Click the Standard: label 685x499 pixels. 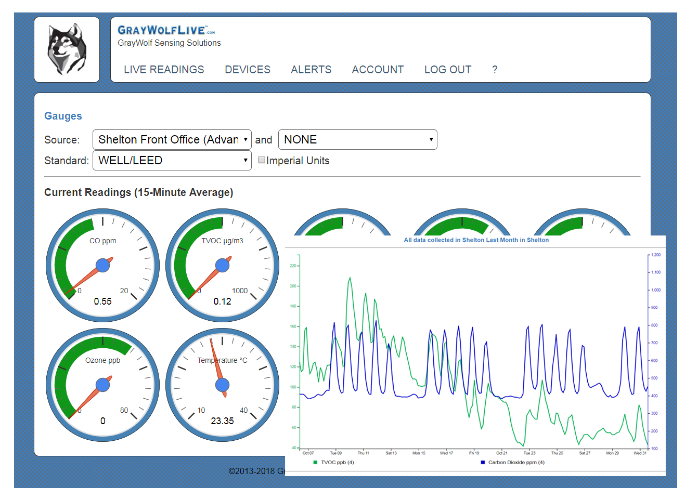pyautogui.click(x=67, y=161)
